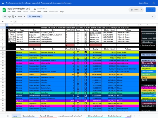Click the print icon in toolbar
The height and width of the screenshot is (118, 158).
tap(9, 17)
